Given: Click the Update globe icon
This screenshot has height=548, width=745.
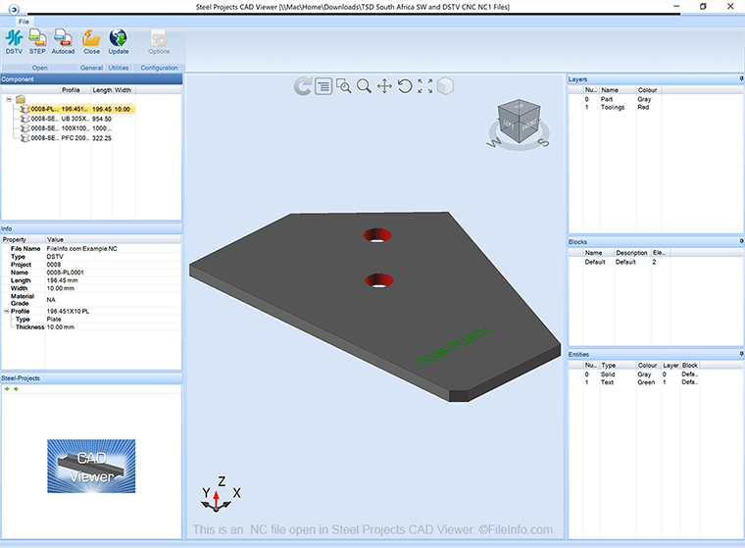Looking at the screenshot, I should tap(118, 42).
